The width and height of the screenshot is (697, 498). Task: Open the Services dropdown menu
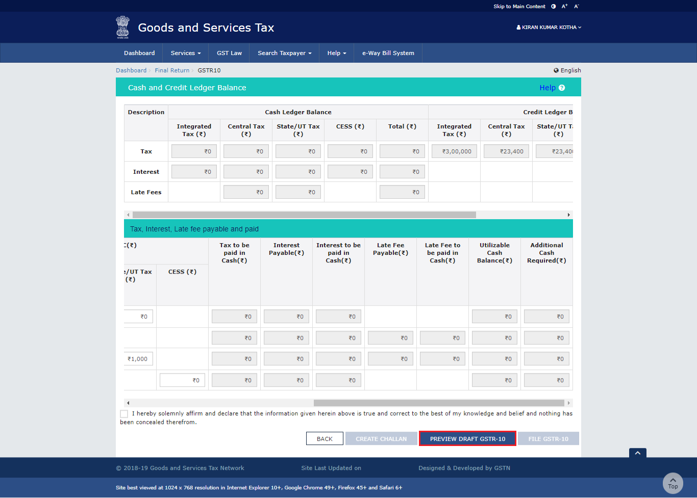pos(185,53)
